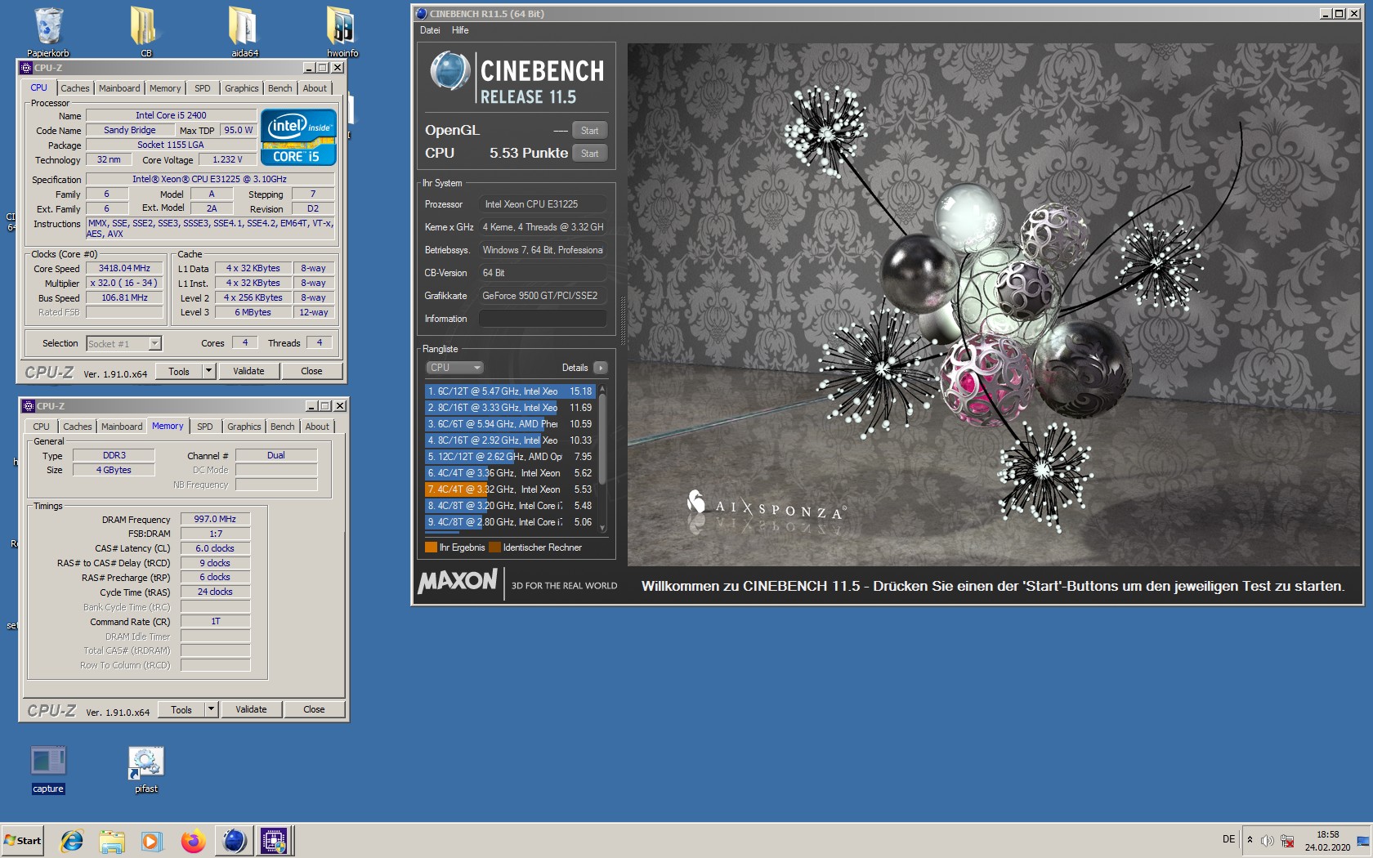Start the CPU benchmark

[x=589, y=154]
